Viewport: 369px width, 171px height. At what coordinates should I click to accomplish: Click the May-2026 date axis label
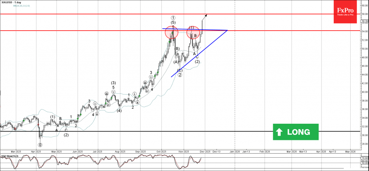(x=350, y=152)
